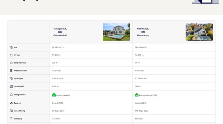This screenshot has width=223, height=124.
Task: Click green Energimærke B badge
Action: pos(54,95)
